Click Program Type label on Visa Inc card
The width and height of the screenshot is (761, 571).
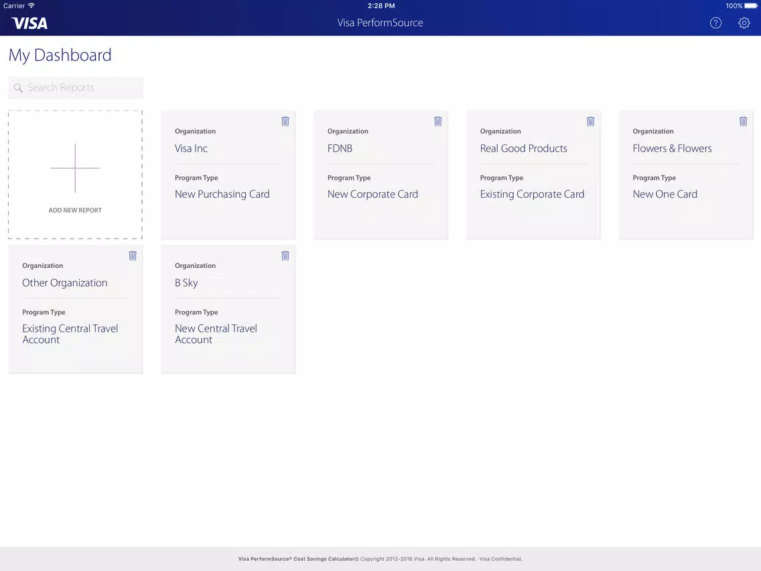click(196, 178)
